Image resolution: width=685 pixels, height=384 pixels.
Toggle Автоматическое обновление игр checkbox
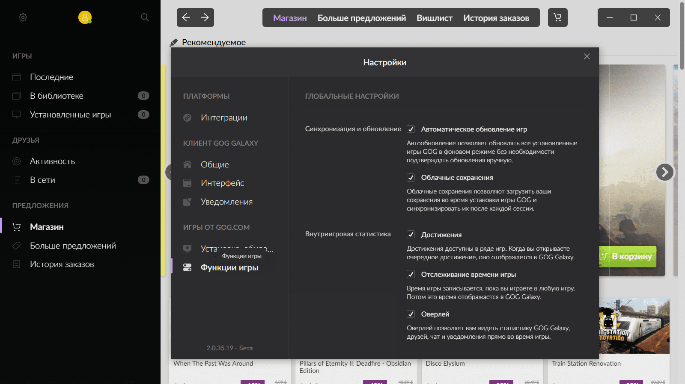pos(411,129)
